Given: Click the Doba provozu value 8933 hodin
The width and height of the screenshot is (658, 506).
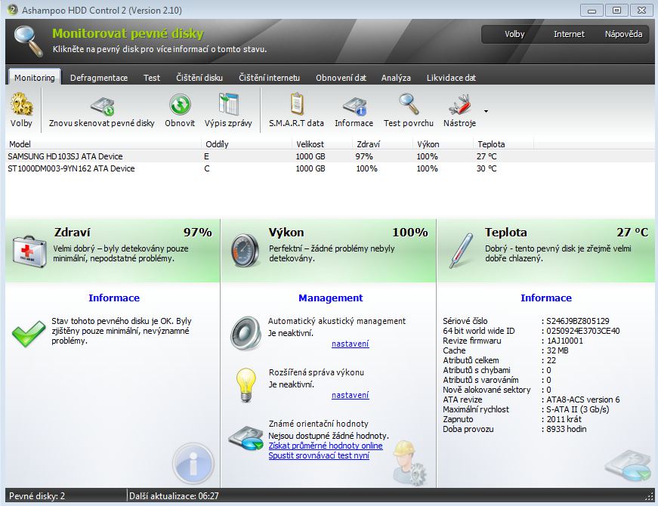Looking at the screenshot, I should tap(567, 429).
